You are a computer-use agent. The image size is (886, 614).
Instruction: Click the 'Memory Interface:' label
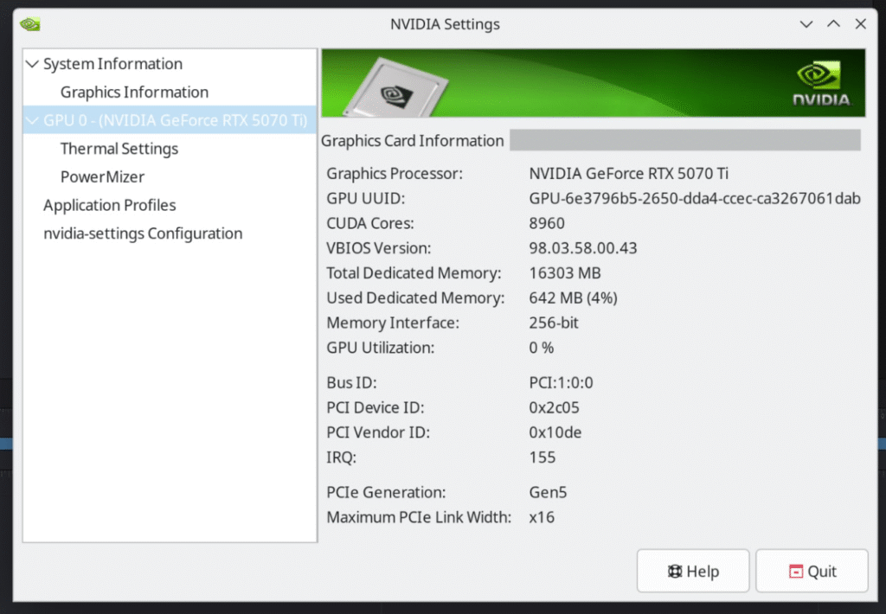(393, 323)
